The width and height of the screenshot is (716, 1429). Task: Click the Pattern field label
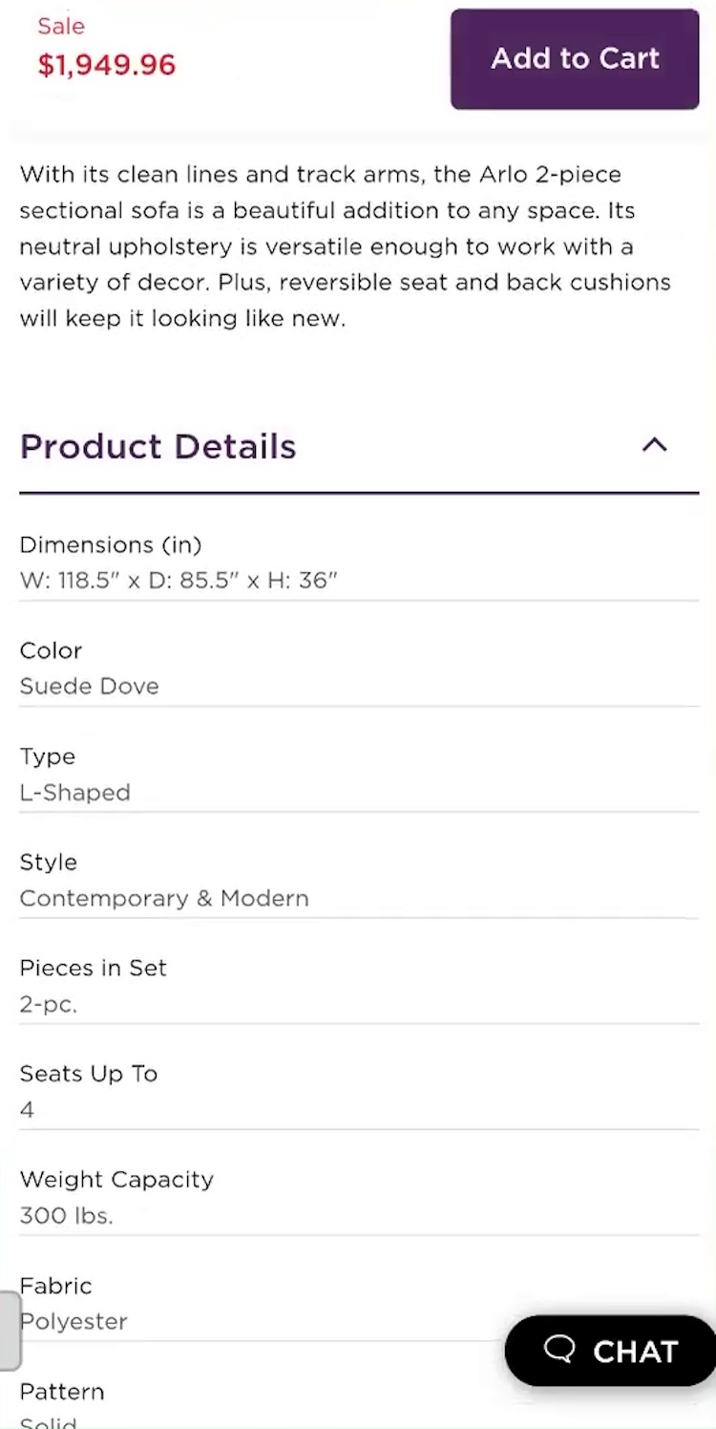tap(62, 1392)
